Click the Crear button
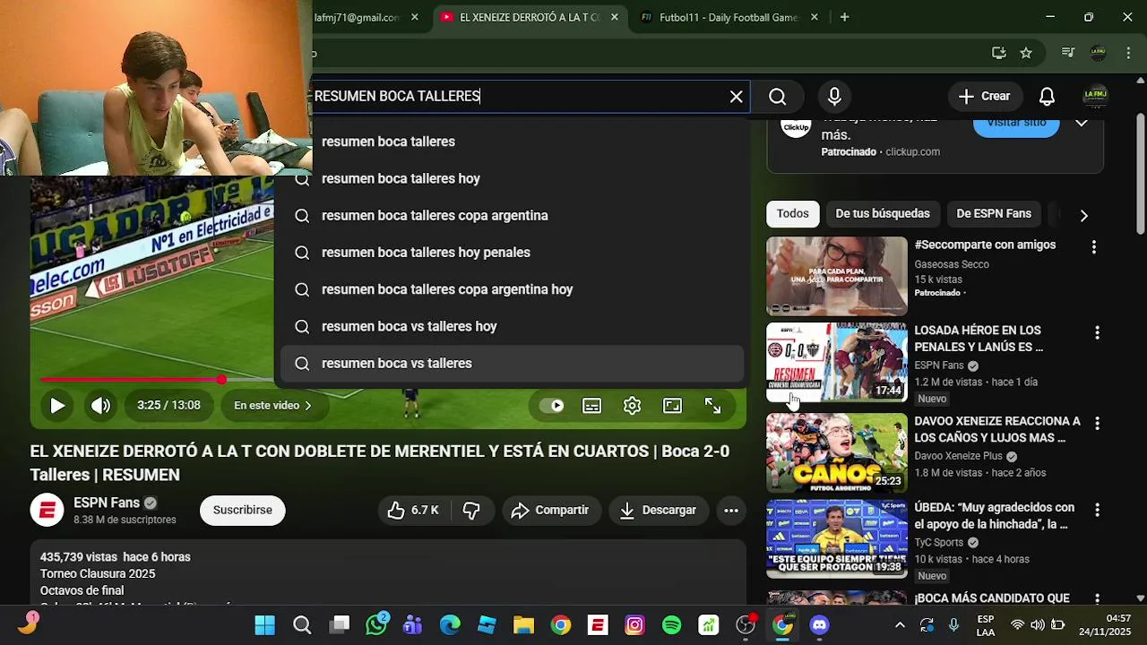Screen dimensions: 1147x645 985,97
